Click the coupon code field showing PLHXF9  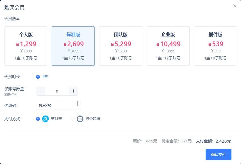58,105
